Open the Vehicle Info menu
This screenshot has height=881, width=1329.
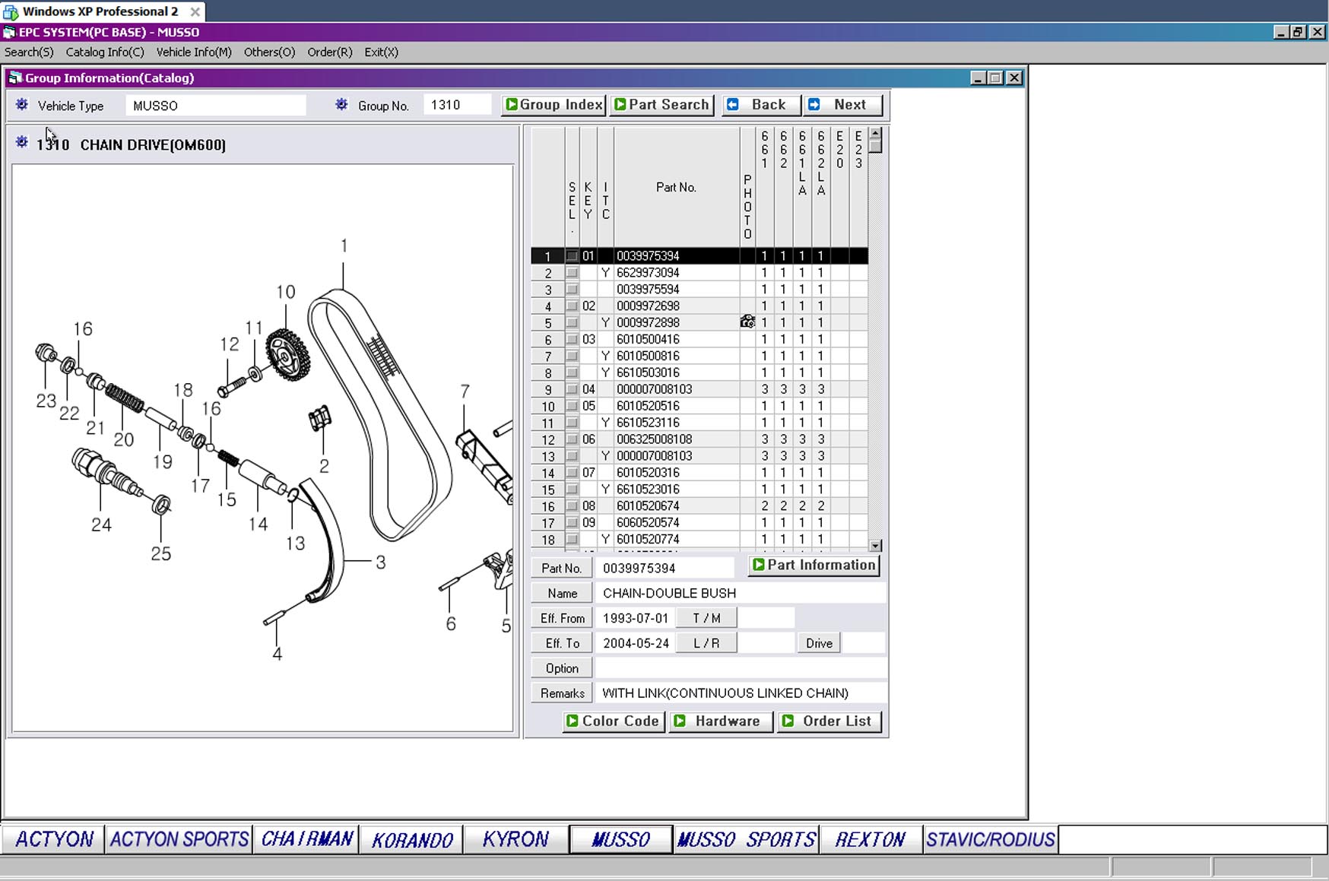pyautogui.click(x=193, y=52)
